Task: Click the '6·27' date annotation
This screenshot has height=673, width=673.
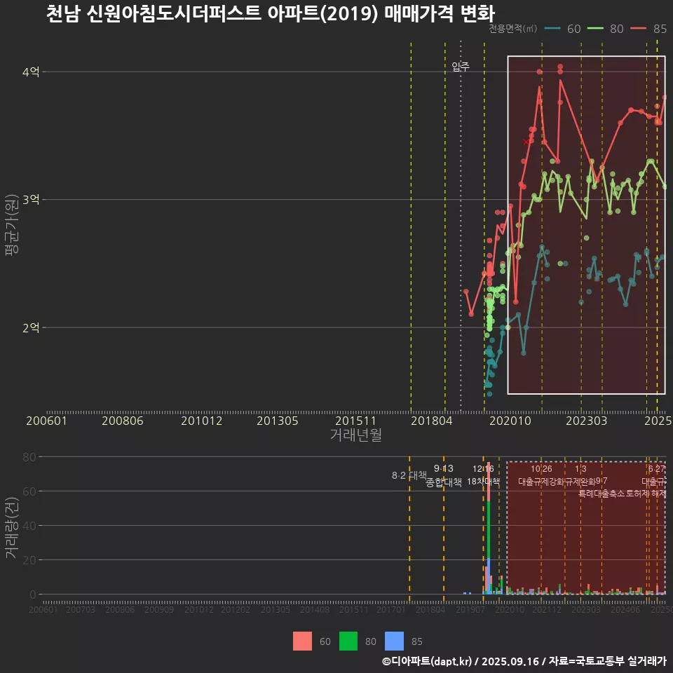Action: click(x=657, y=469)
